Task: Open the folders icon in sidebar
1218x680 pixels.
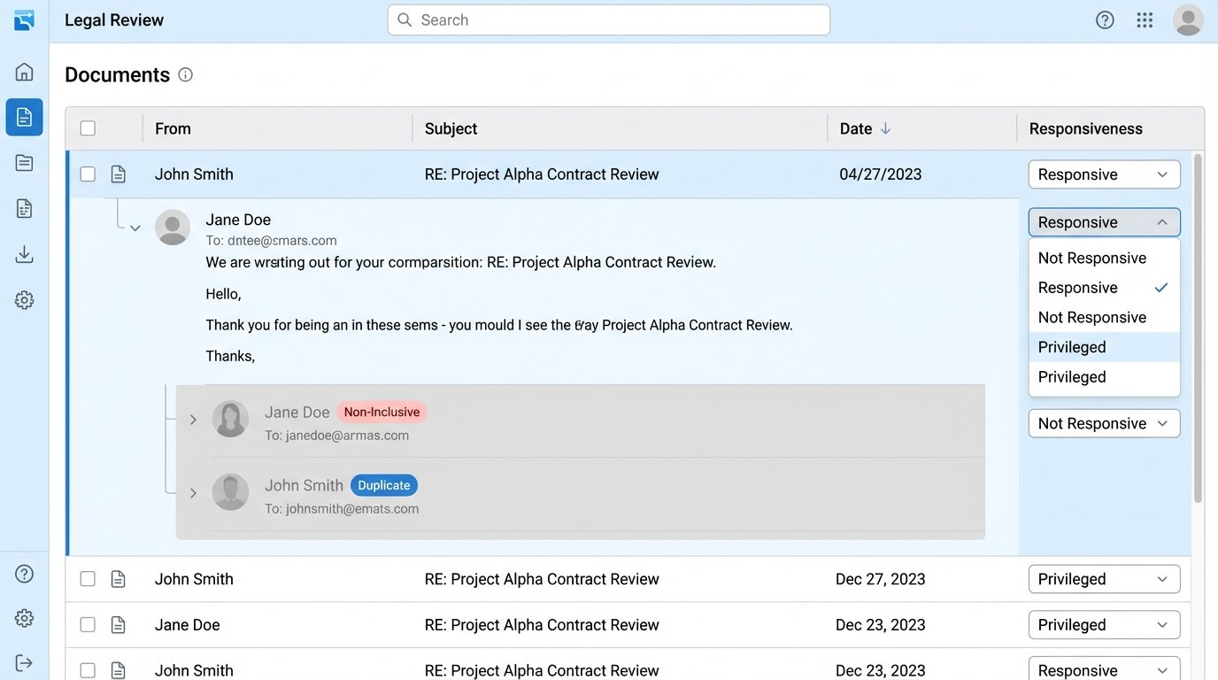Action: (24, 163)
